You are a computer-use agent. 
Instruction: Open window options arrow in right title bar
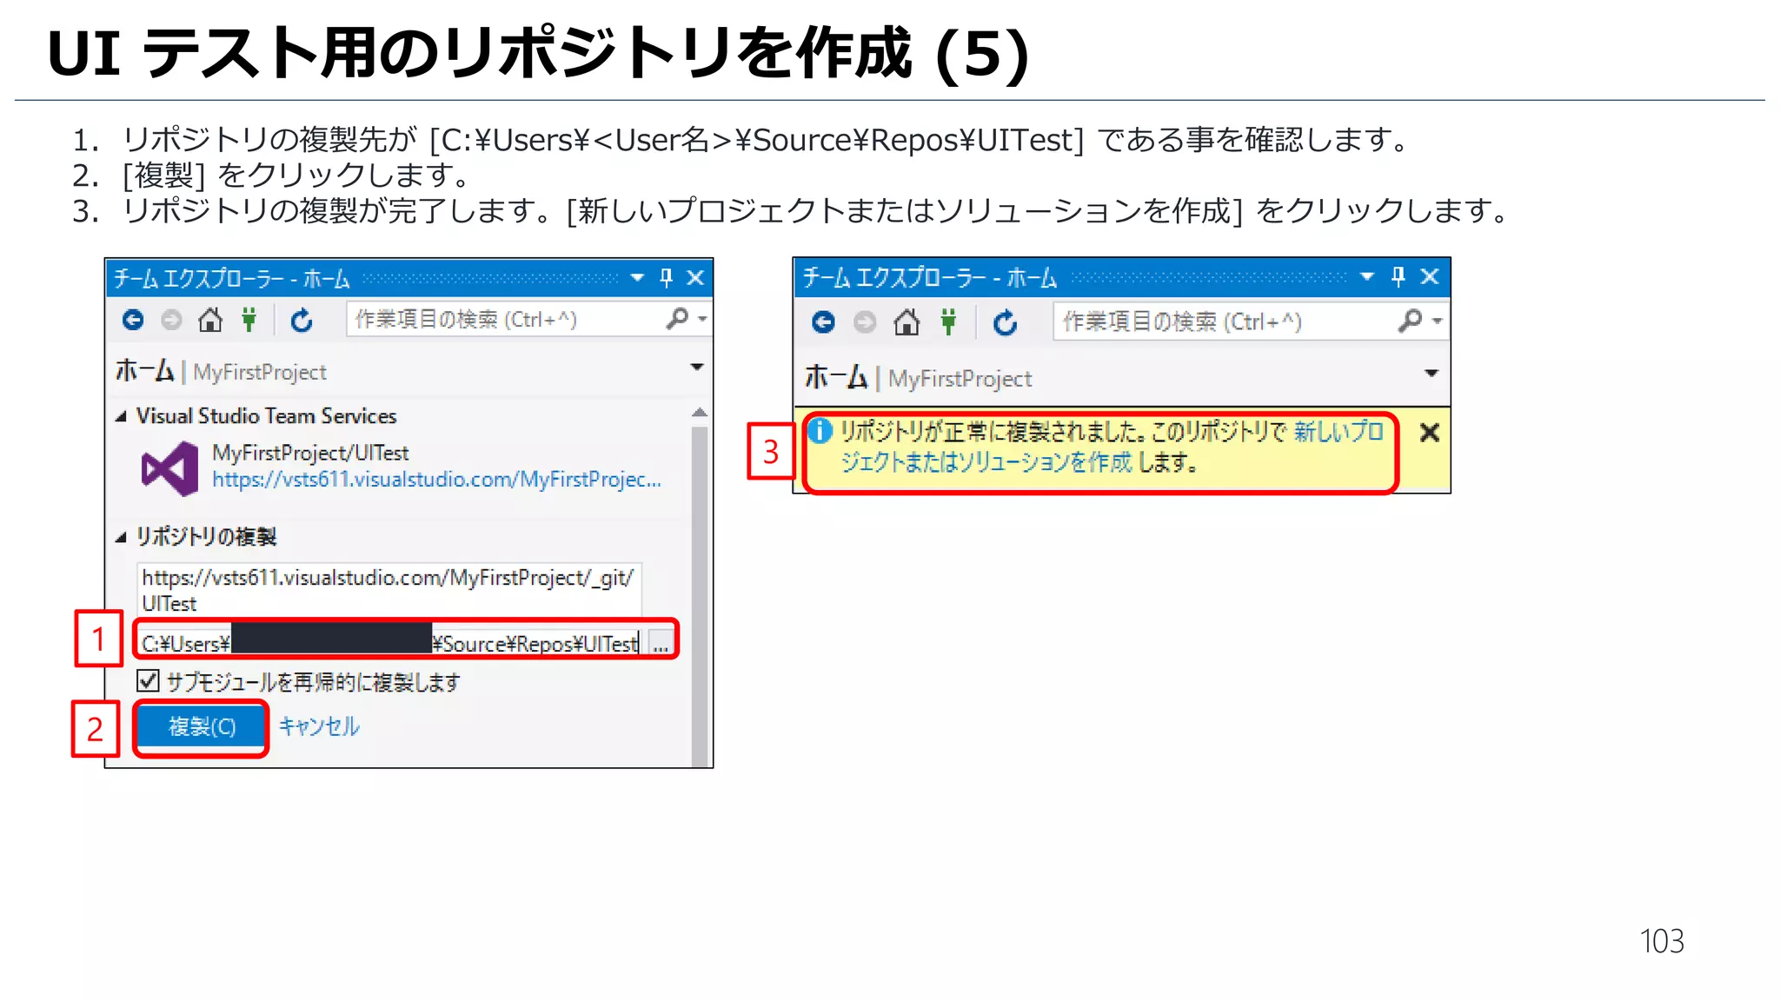1367,277
